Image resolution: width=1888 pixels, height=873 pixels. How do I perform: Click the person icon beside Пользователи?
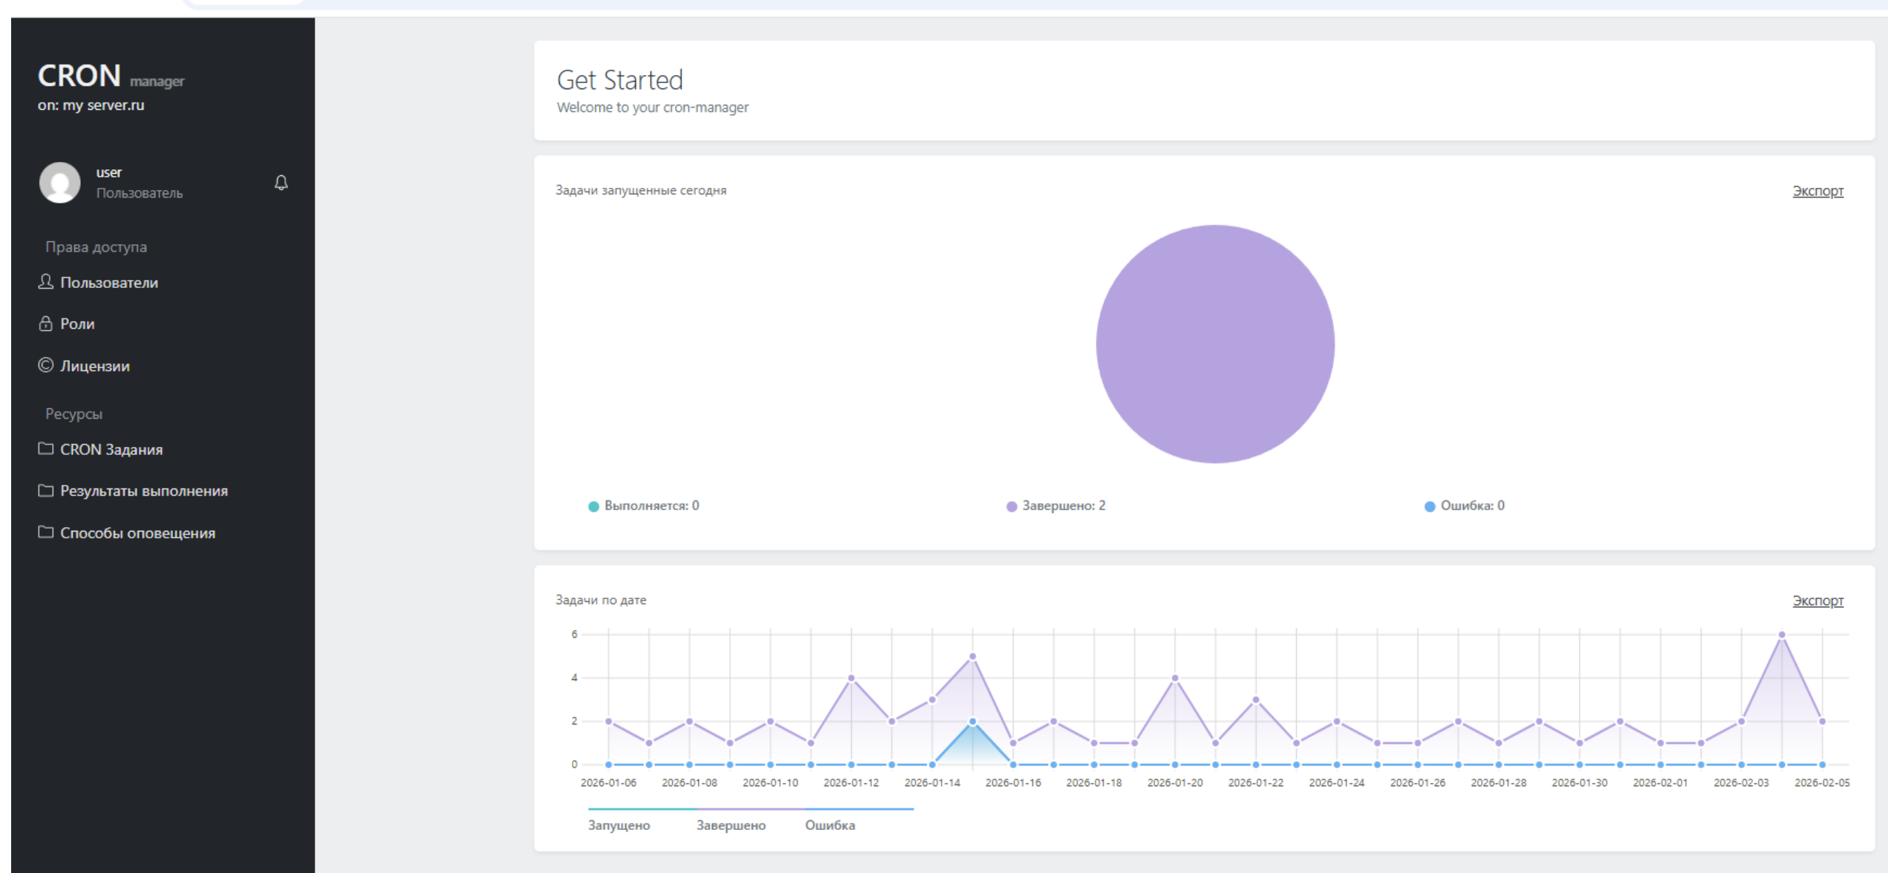coord(45,281)
